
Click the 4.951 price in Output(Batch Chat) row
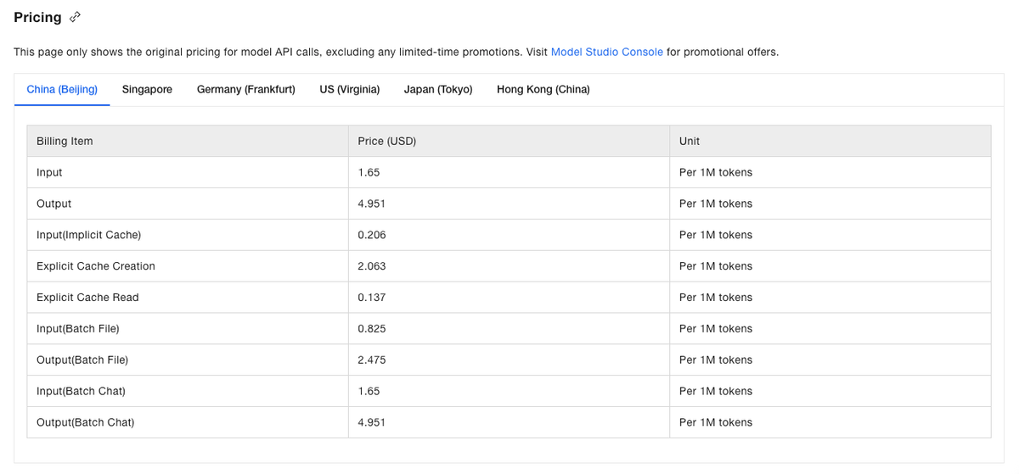(x=372, y=422)
